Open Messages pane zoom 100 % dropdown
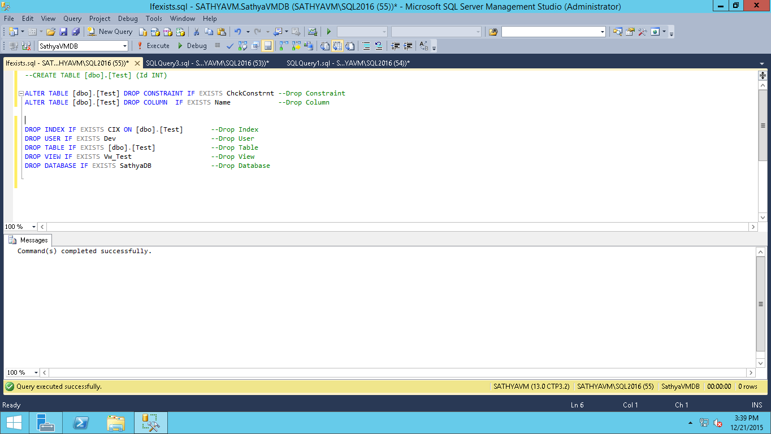 coord(36,372)
